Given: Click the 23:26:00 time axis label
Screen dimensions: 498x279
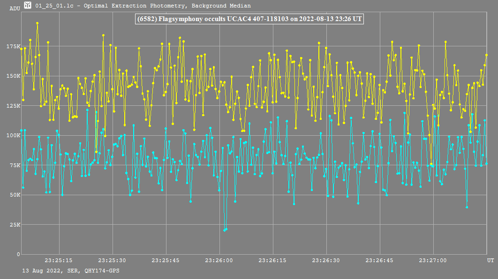Looking at the screenshot, I should point(219,260).
